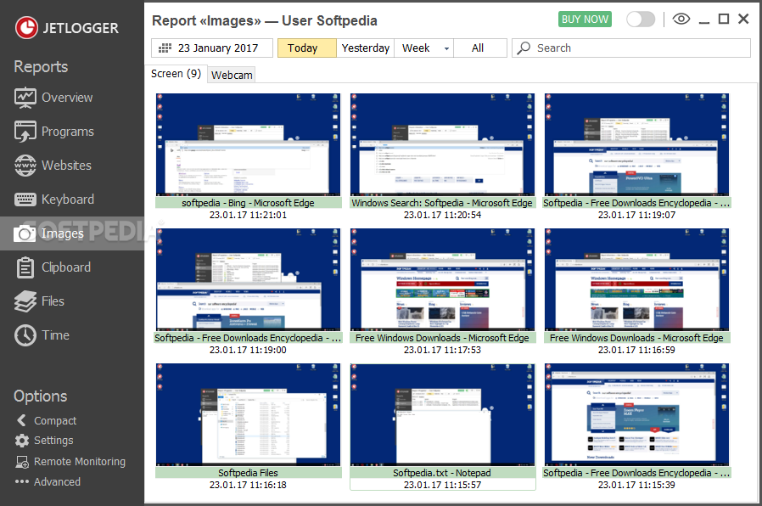Open the Overview report icon
762x506 pixels.
pos(25,98)
